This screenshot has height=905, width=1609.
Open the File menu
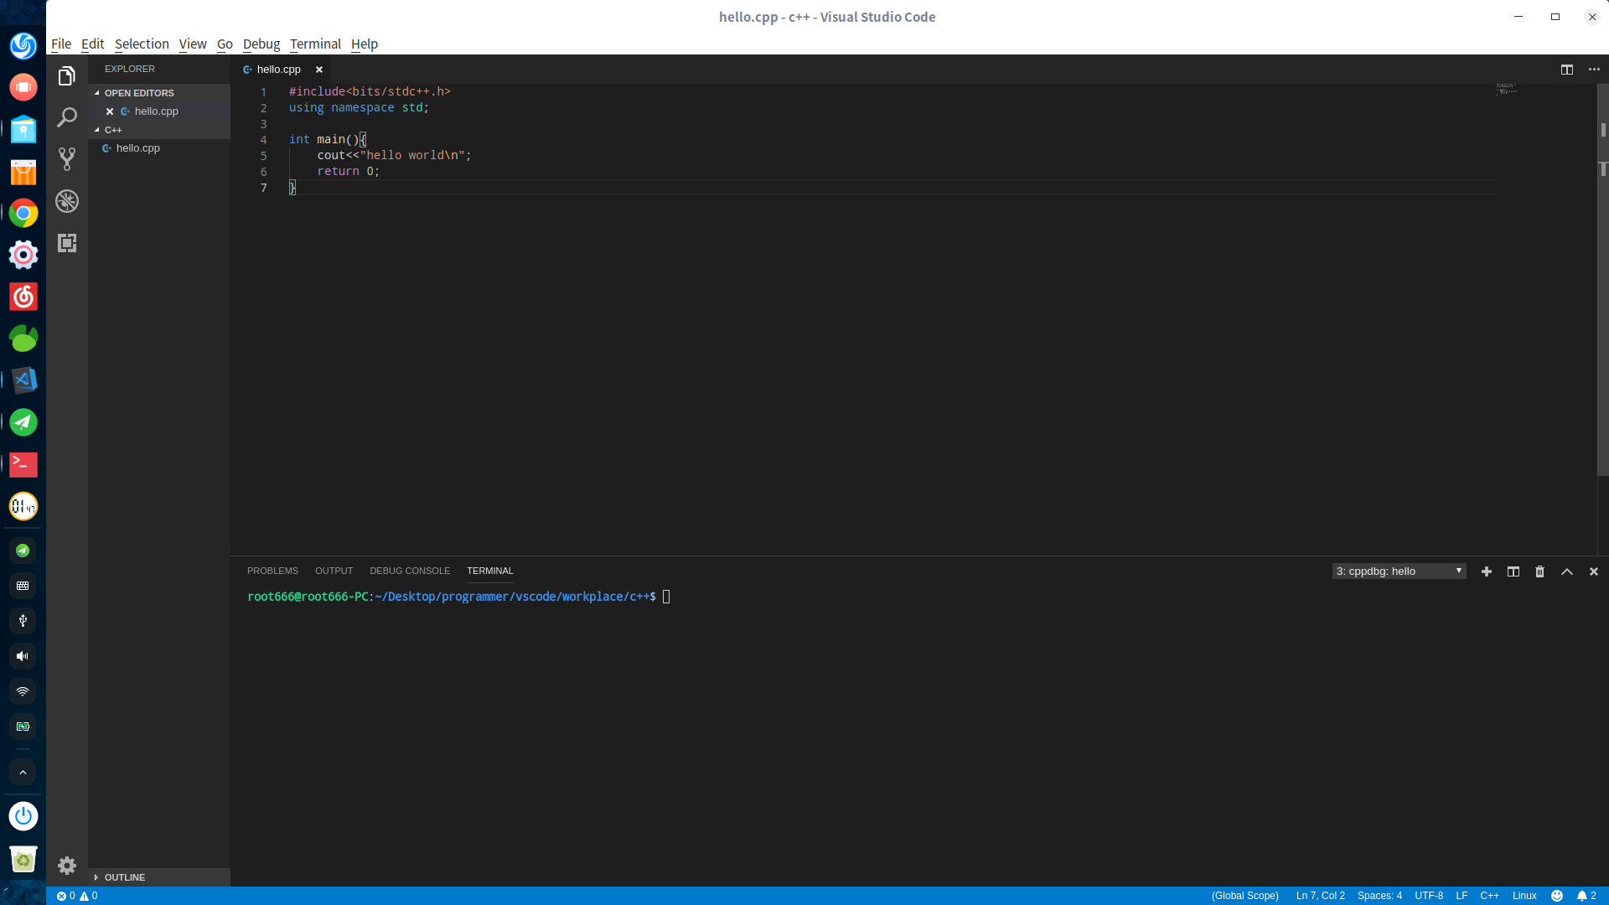pos(61,44)
